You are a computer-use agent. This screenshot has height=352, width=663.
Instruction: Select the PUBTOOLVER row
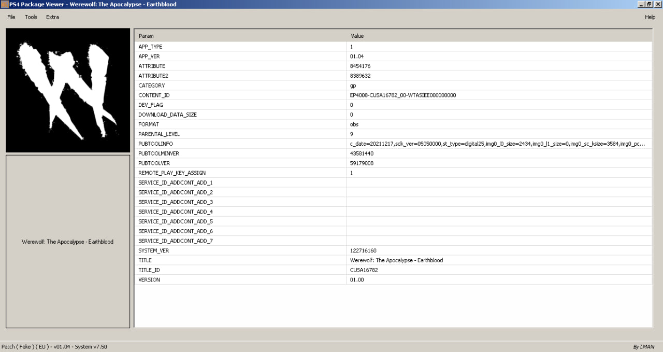(x=394, y=163)
